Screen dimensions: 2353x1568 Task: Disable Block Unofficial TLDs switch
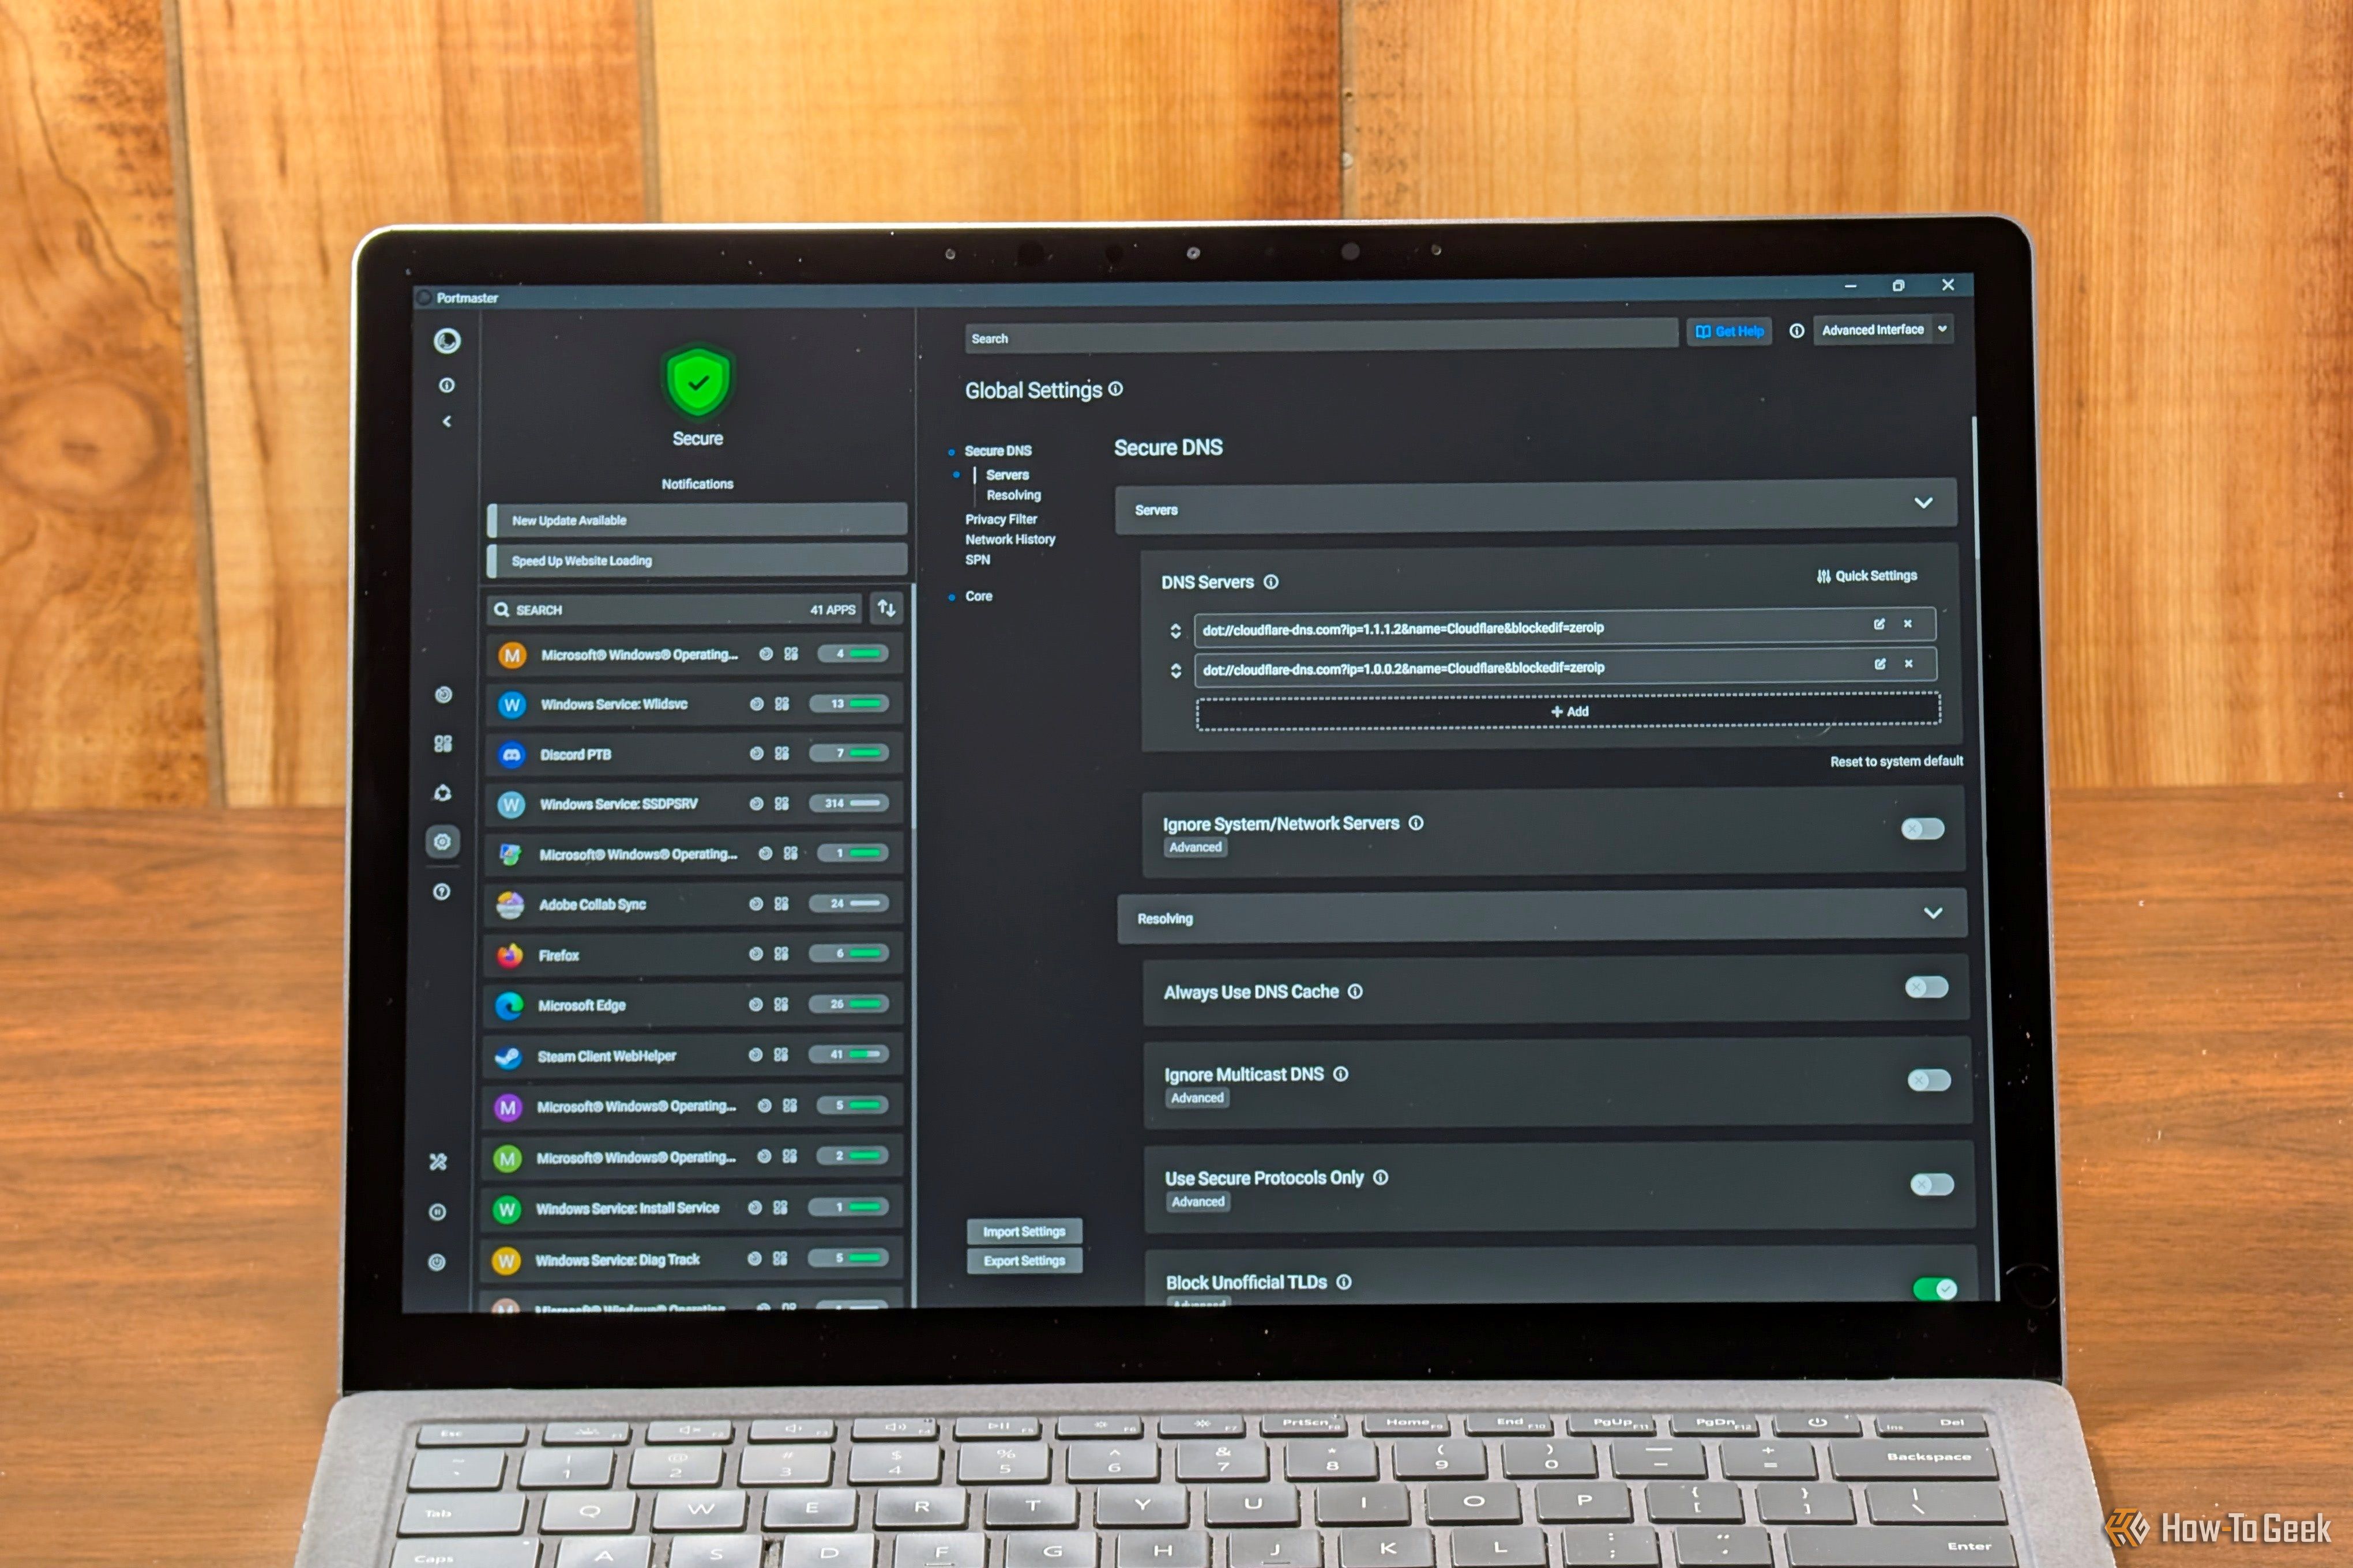click(x=1935, y=1289)
